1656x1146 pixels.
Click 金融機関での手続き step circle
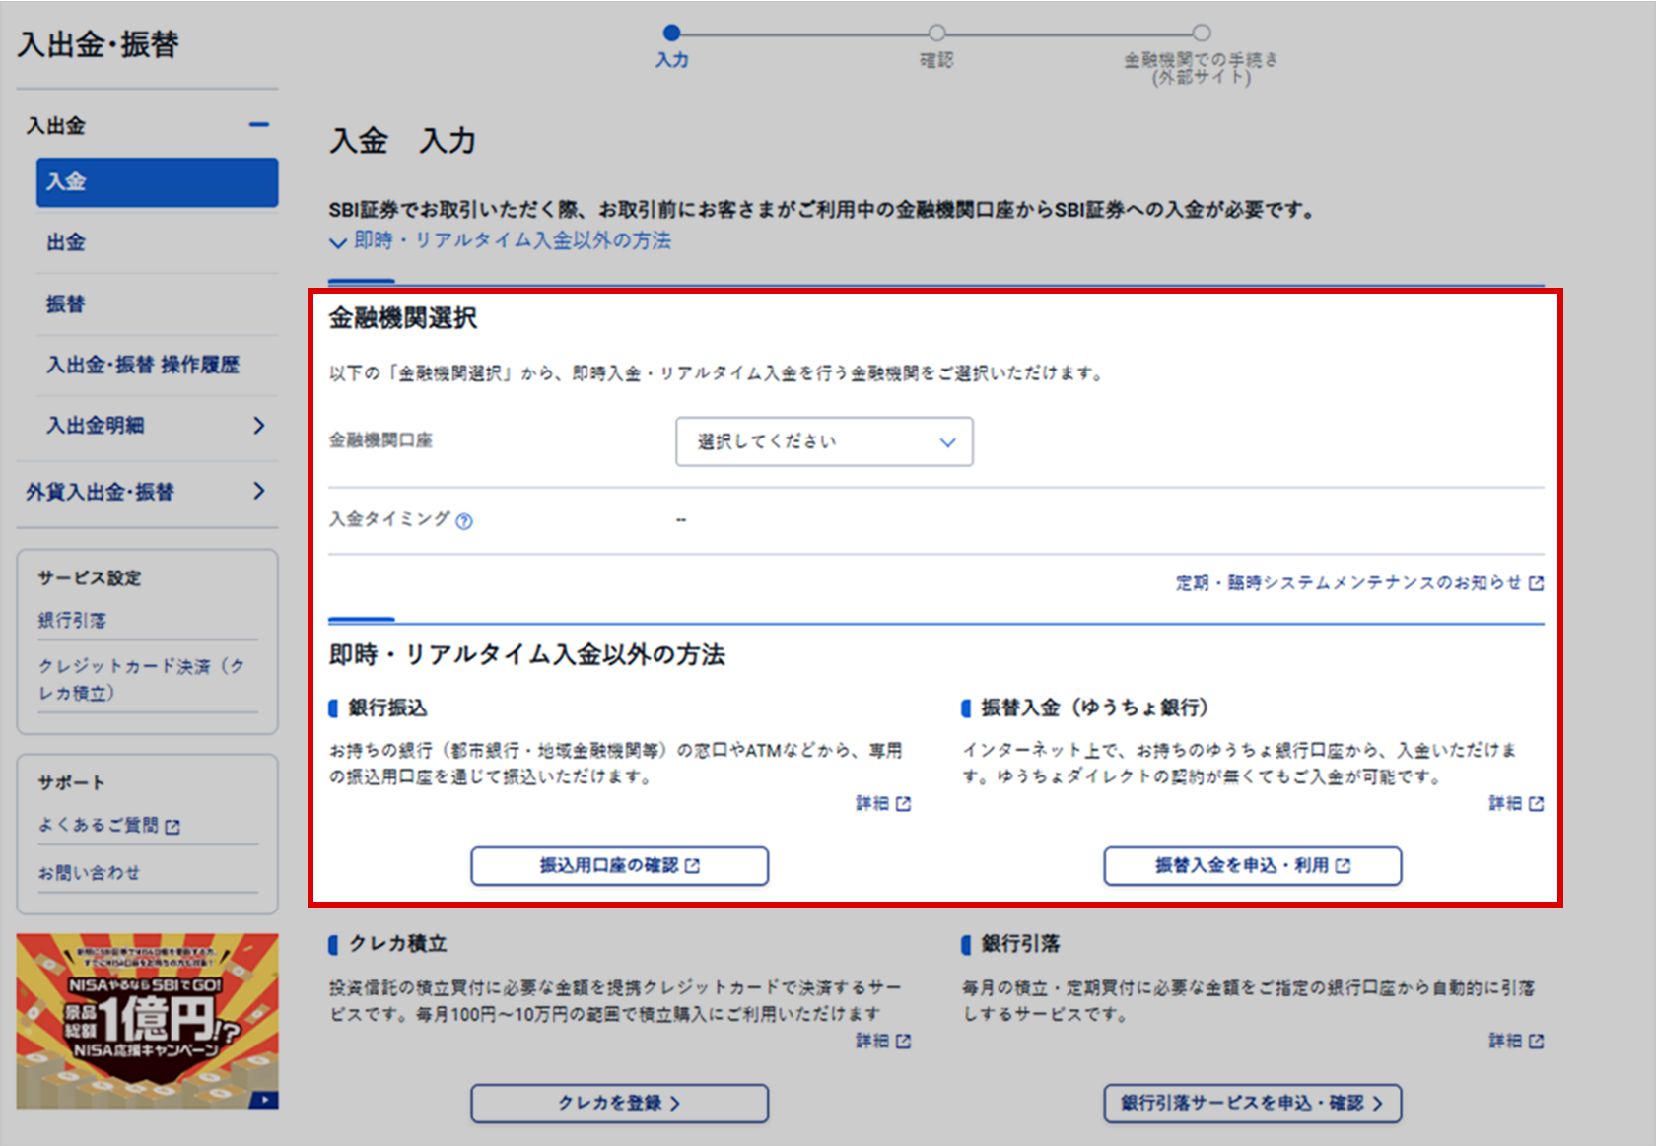[x=1201, y=33]
